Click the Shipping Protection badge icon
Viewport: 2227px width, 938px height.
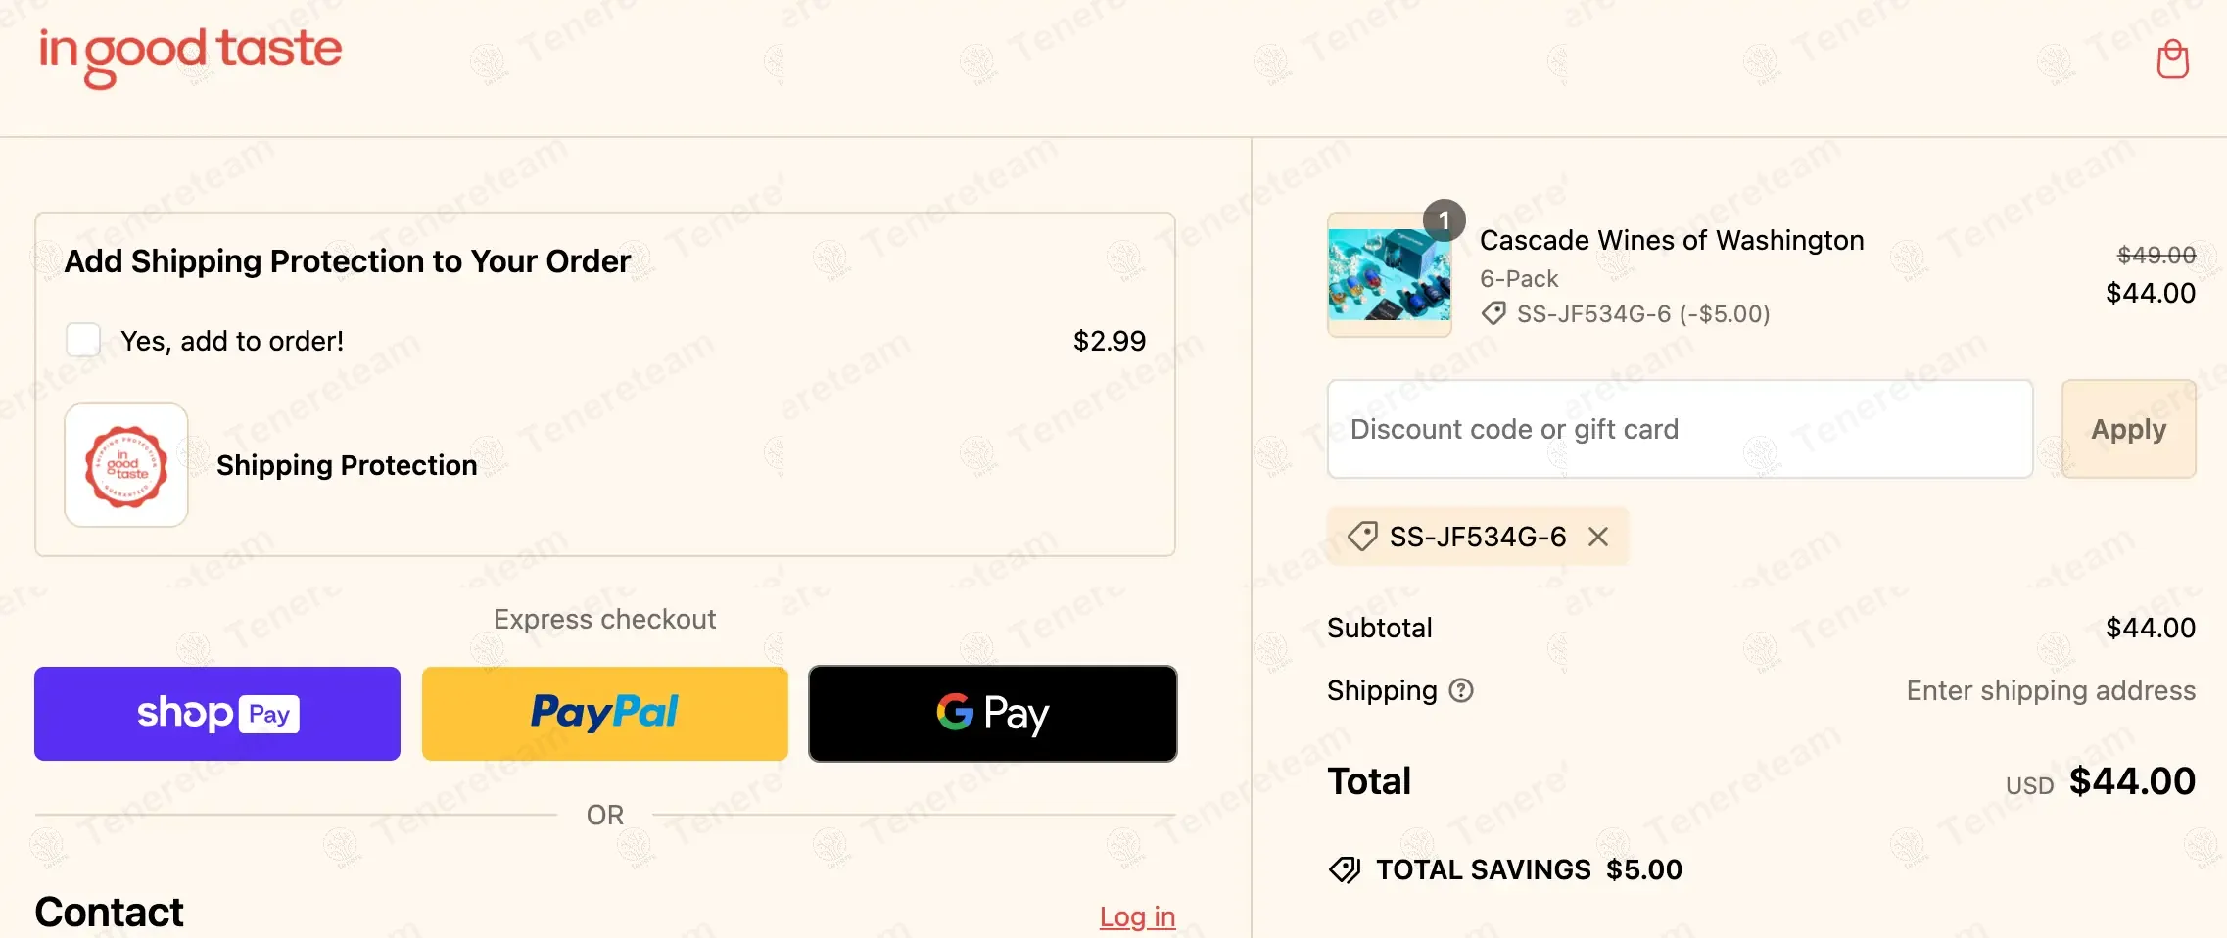[x=126, y=465]
